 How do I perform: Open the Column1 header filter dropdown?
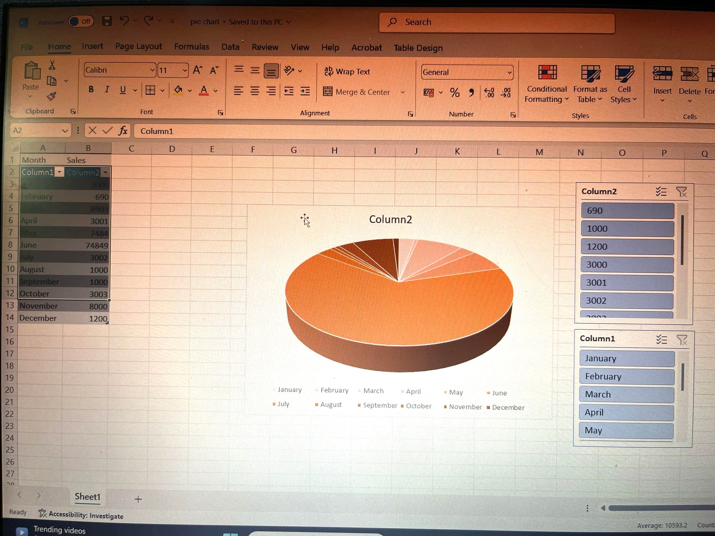point(60,172)
